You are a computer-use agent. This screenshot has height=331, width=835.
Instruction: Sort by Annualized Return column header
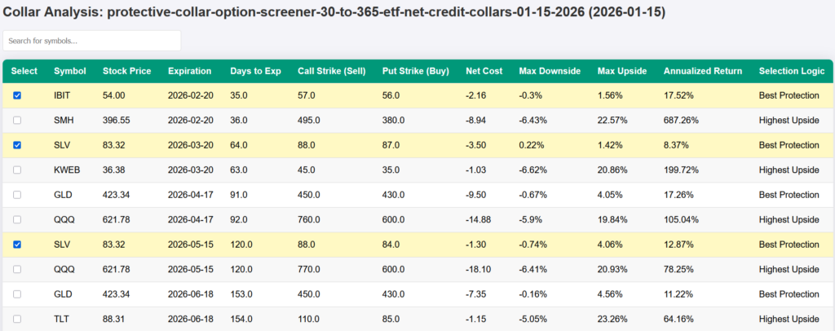coord(703,71)
